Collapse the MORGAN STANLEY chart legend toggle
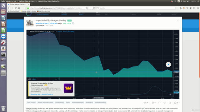The image size is (200, 112). tap(28, 32)
